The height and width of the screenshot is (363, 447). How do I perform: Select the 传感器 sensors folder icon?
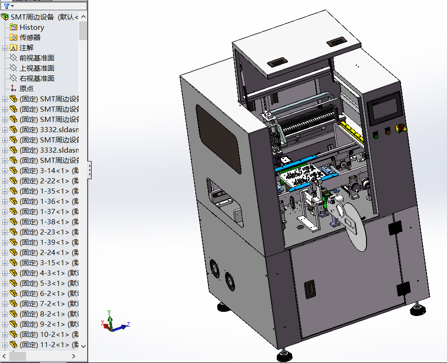[x=13, y=37]
